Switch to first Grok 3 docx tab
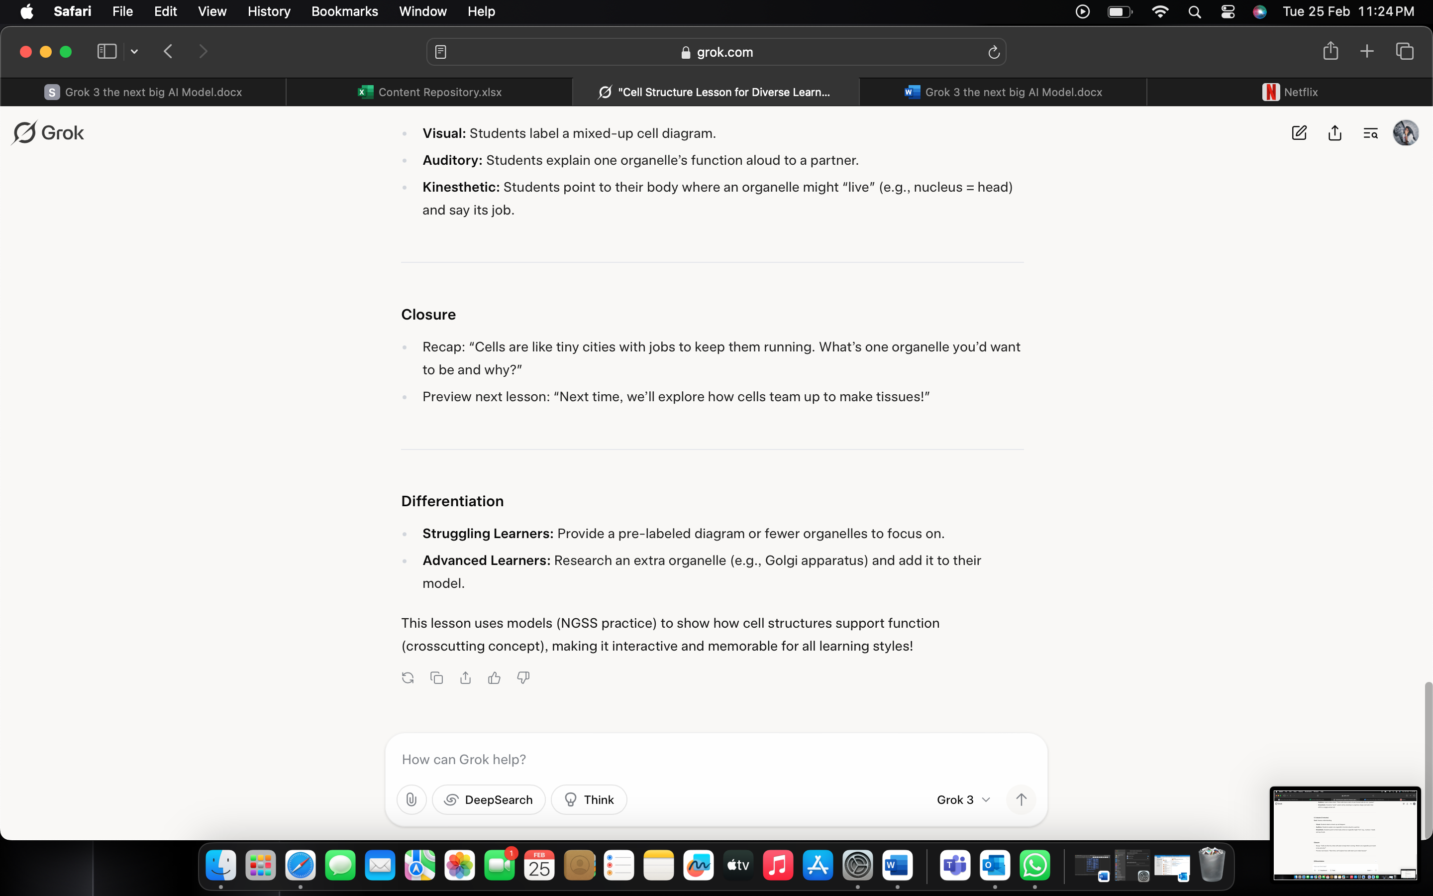Viewport: 1433px width, 896px height. [x=143, y=92]
